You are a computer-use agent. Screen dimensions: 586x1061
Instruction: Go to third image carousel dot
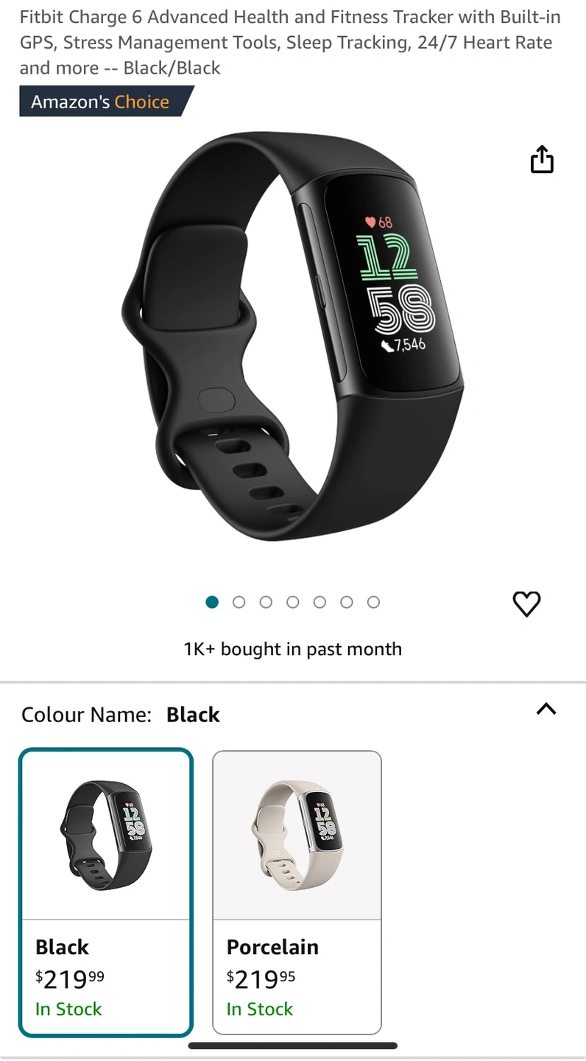tap(266, 602)
